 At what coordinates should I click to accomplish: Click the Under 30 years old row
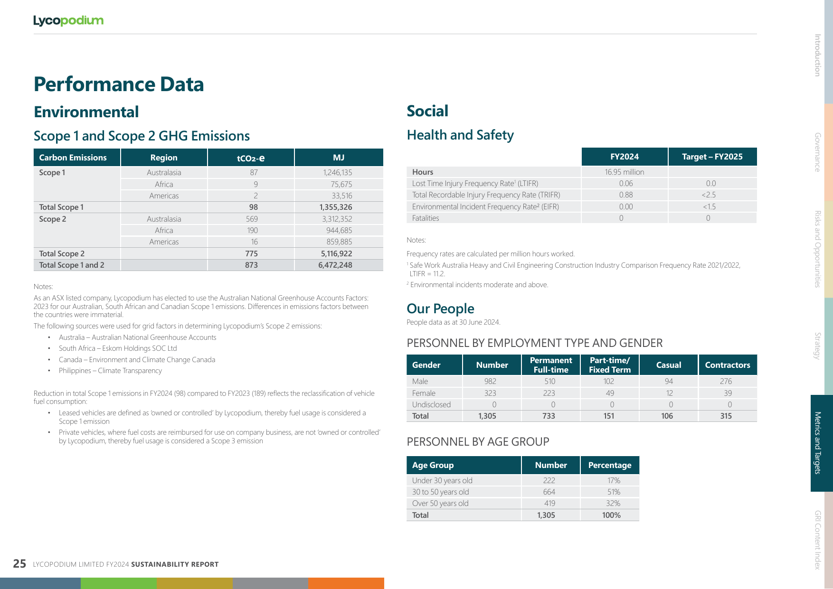tap(523, 480)
